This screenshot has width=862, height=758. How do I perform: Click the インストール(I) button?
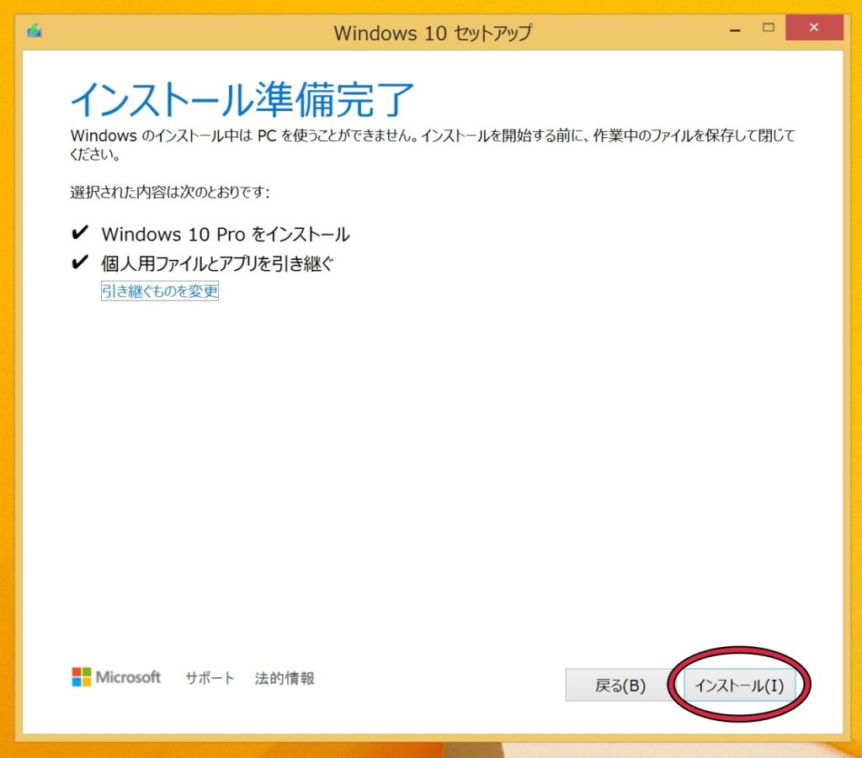click(739, 686)
